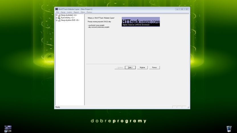
Task: Maximize the WinHTTrack window
Action: point(182,9)
